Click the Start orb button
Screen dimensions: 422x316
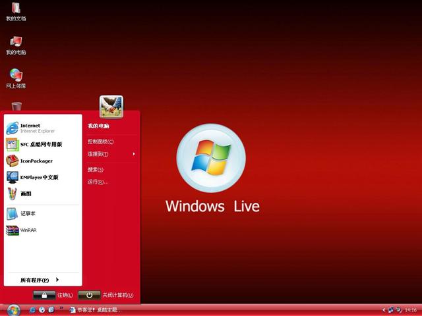click(x=14, y=311)
